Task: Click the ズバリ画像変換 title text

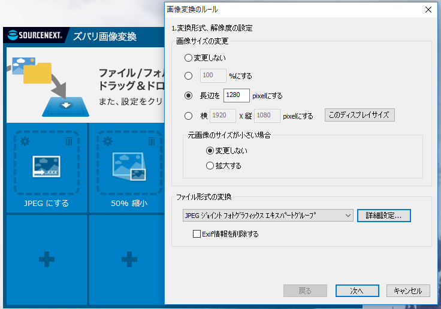Action: point(105,37)
